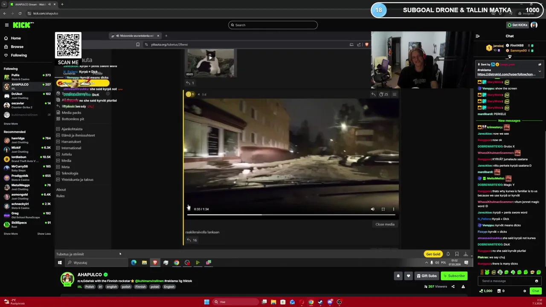This screenshot has height=307, width=546.
Task: Open chat settings gear icon
Action: click(x=525, y=291)
